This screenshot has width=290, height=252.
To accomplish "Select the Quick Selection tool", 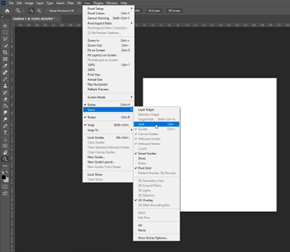I will (x=5, y=46).
